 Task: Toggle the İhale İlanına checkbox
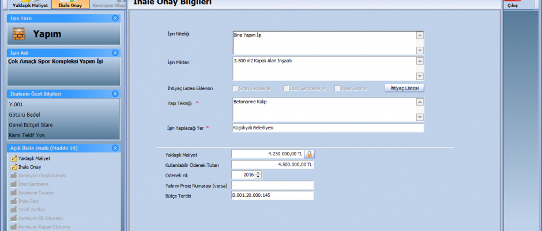[x=337, y=88]
